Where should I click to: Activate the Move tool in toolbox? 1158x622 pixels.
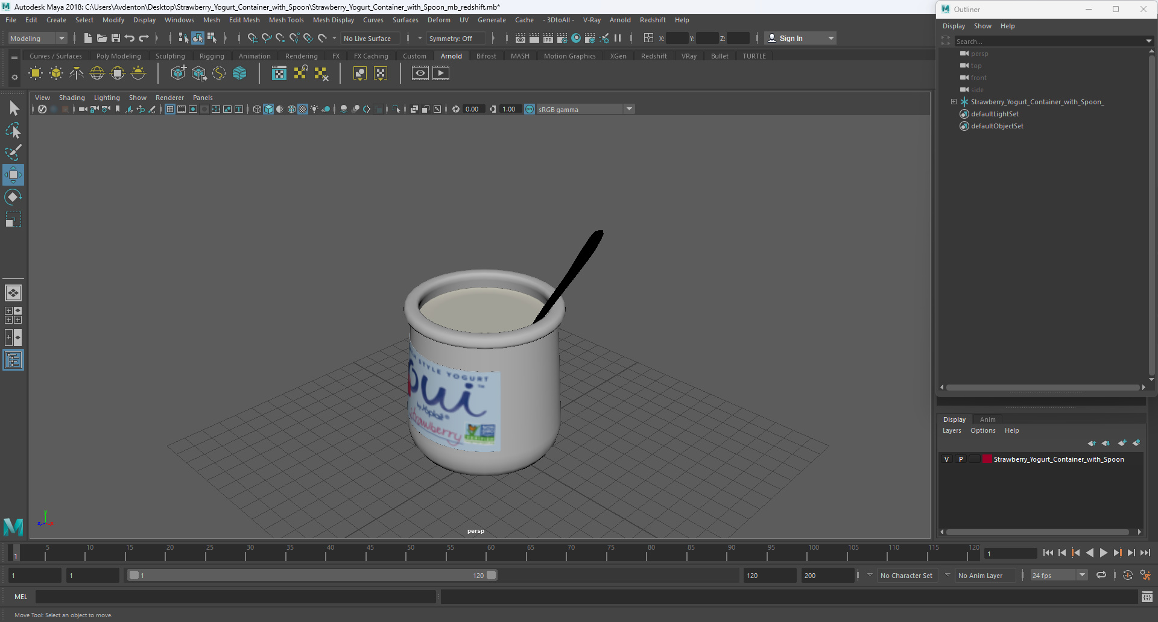coord(13,175)
